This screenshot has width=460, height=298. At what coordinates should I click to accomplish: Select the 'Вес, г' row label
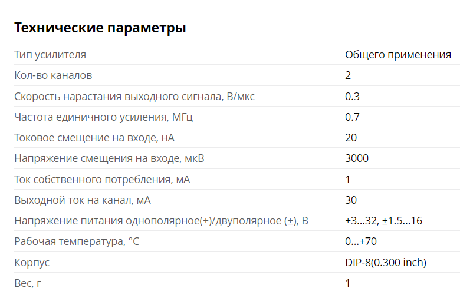tap(28, 283)
